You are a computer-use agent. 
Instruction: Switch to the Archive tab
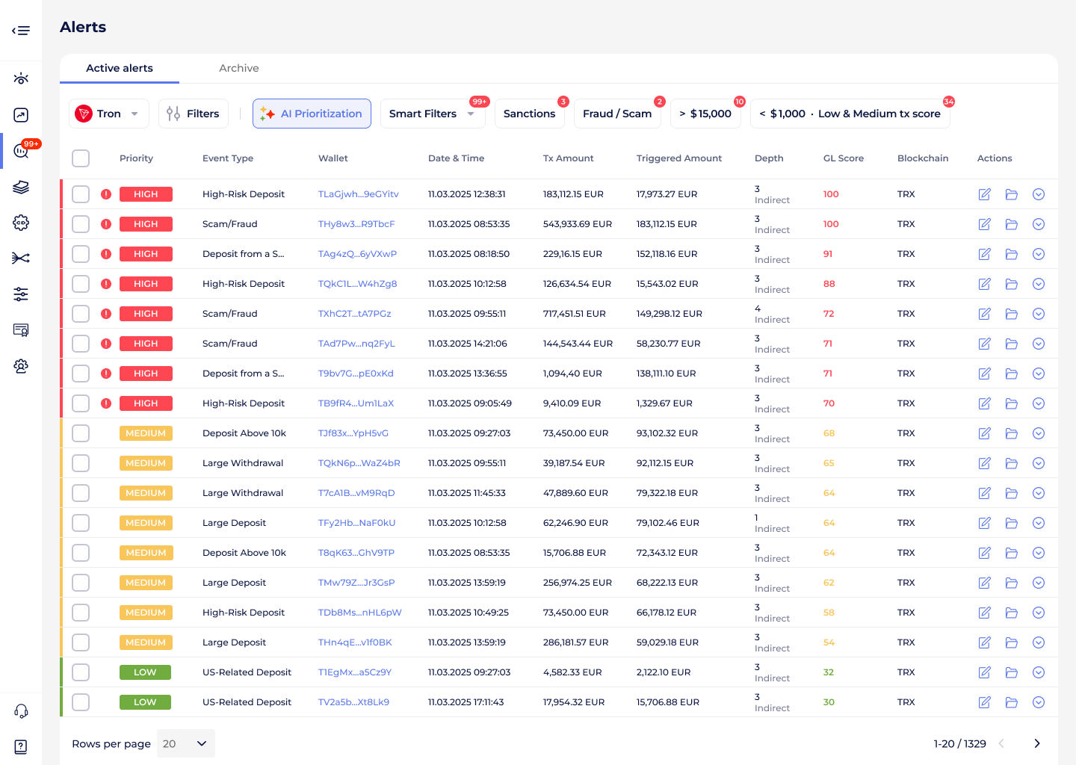(x=238, y=68)
